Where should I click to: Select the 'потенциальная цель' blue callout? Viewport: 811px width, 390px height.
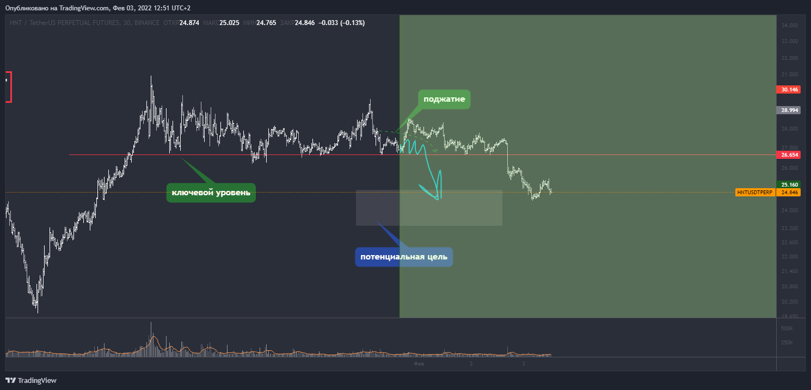(404, 257)
